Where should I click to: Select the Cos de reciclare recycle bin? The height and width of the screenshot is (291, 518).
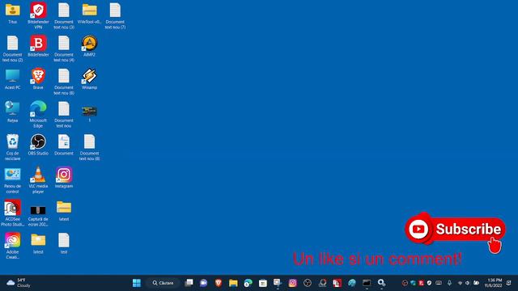click(13, 147)
